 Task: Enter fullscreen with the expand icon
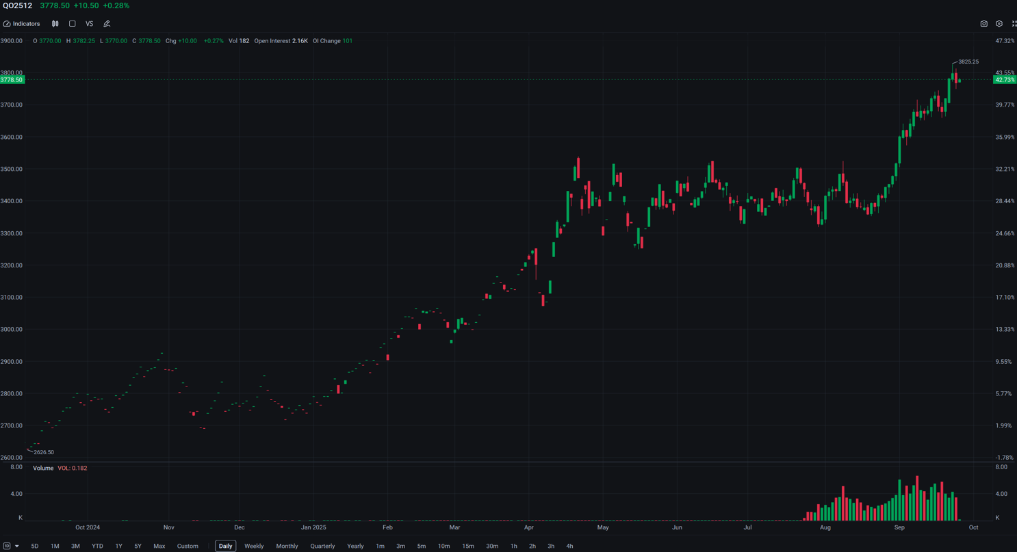1014,24
